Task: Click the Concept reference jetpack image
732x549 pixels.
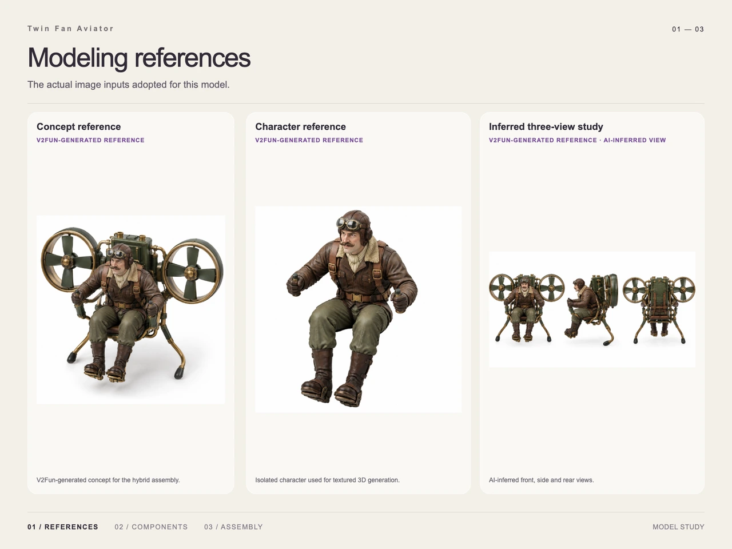Action: pos(130,310)
